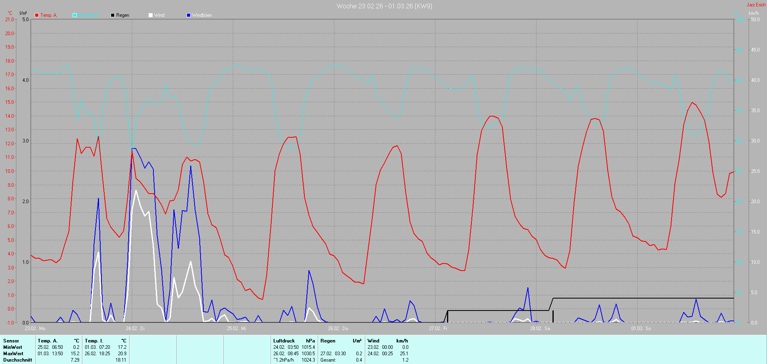Click the Wind km/h column header in table
Viewport: 767px width, 364px height.
click(x=387, y=341)
